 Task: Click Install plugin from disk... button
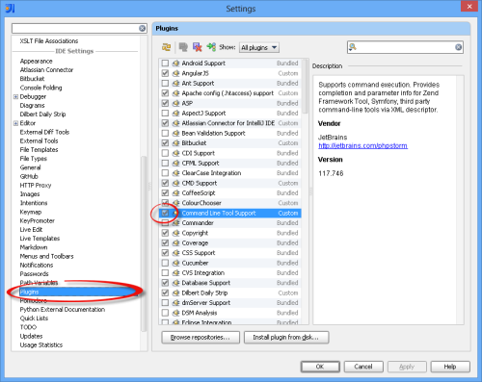pos(286,338)
